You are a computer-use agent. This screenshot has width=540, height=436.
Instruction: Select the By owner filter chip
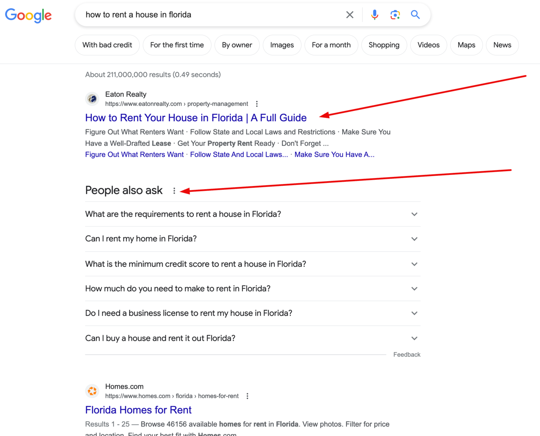(237, 45)
